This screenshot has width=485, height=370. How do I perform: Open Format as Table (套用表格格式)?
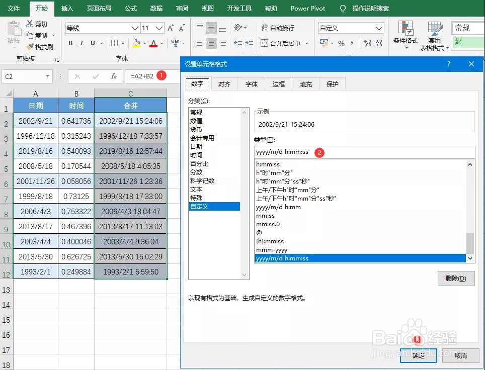pyautogui.click(x=434, y=36)
